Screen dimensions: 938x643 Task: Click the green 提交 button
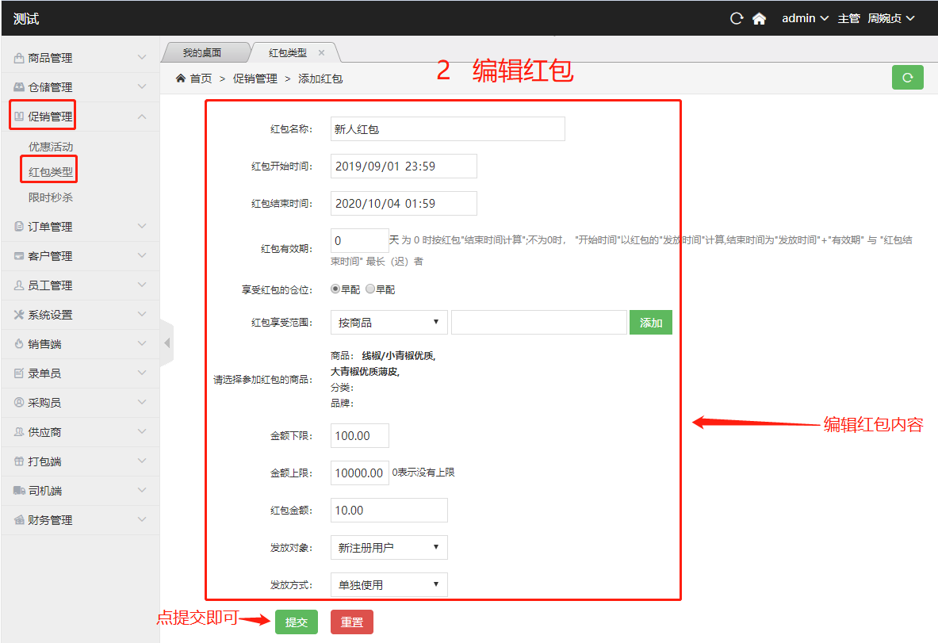tap(296, 622)
